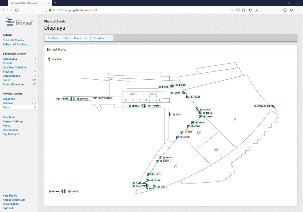Click the yellow 5EXH display marker
The height and width of the screenshot is (212, 303).
pos(189,132)
